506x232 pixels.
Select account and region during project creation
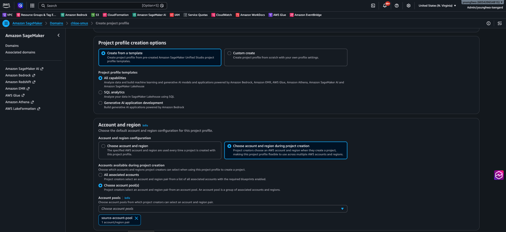[x=286, y=150]
